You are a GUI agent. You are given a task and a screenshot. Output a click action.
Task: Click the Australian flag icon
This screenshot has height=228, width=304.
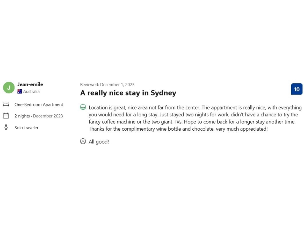[19, 92]
